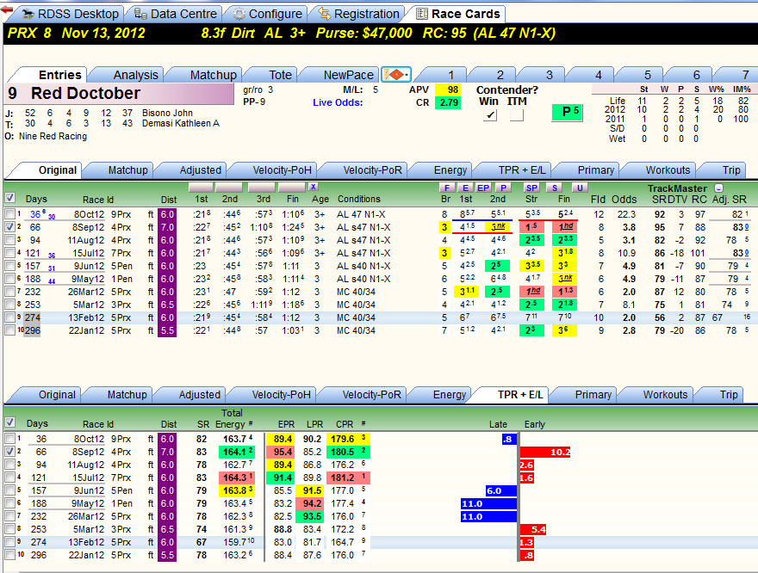Uncheck the 8Sep12 row checkbox in upper grid
The width and height of the screenshot is (758, 573).
coord(9,227)
